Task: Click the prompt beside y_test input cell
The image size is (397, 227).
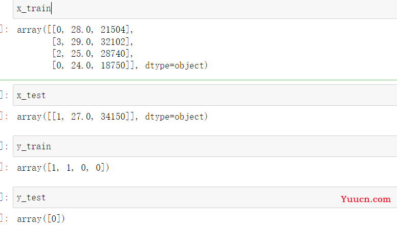Action: (4, 197)
